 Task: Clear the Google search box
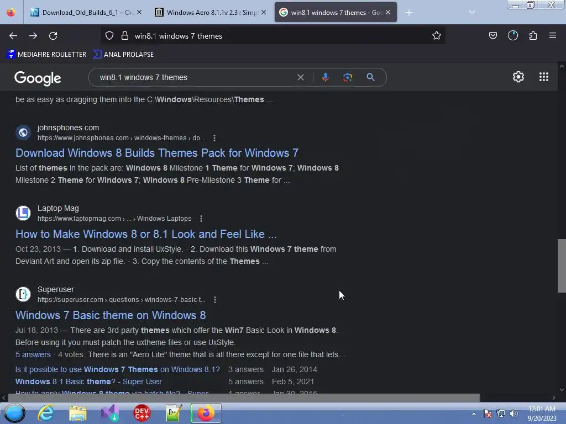click(x=300, y=77)
